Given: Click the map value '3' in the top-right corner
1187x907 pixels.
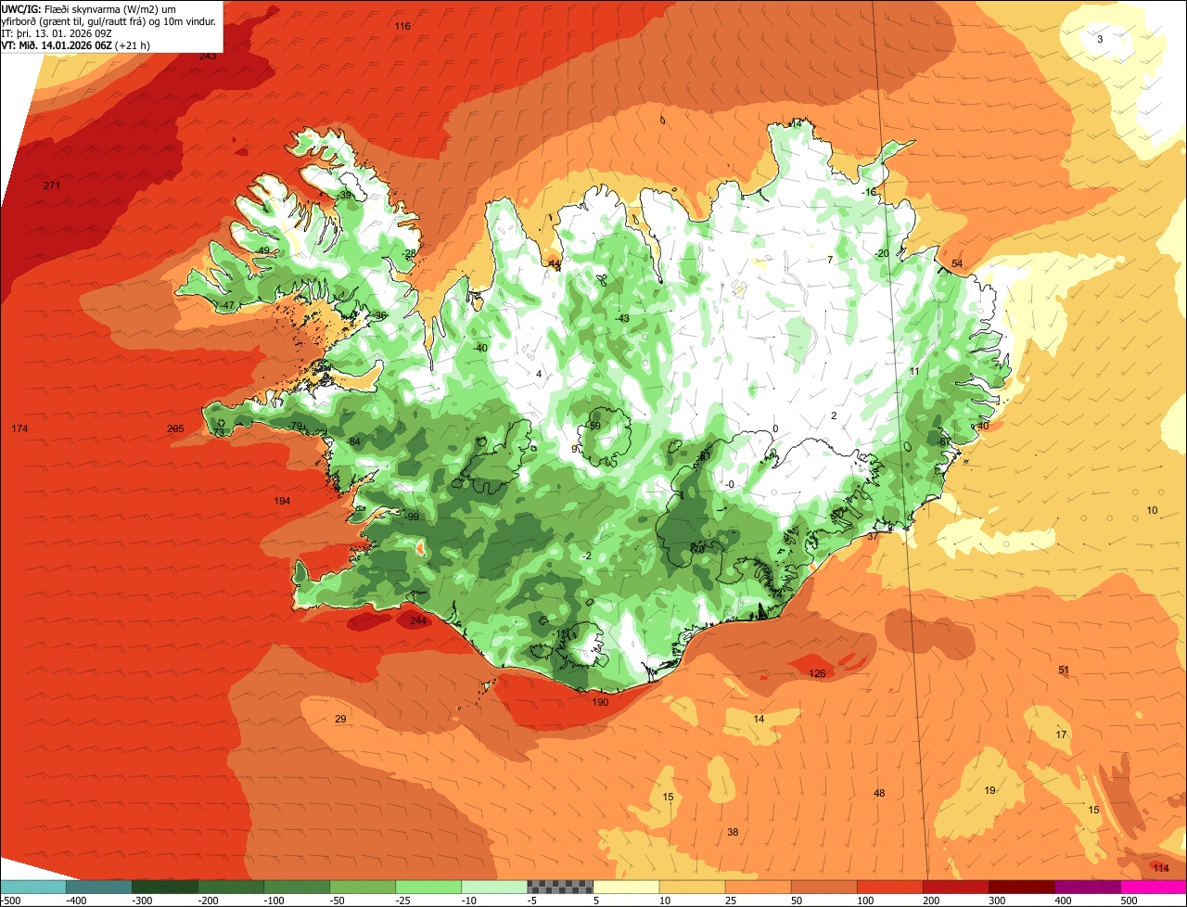Looking at the screenshot, I should 1100,39.
